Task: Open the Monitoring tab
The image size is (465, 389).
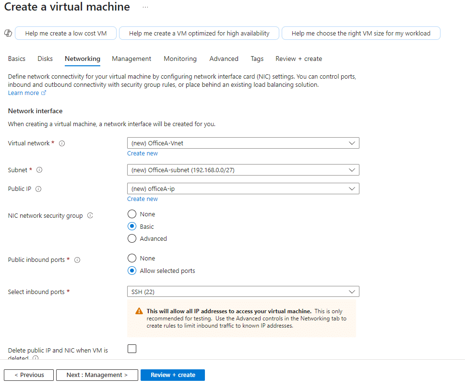Action: click(x=180, y=59)
